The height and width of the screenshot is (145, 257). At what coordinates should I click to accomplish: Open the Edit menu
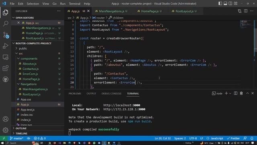point(20,4)
